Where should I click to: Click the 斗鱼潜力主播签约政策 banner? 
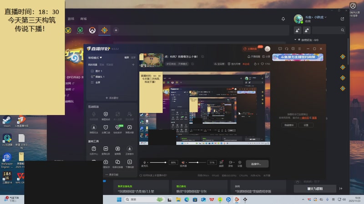pos(298,57)
